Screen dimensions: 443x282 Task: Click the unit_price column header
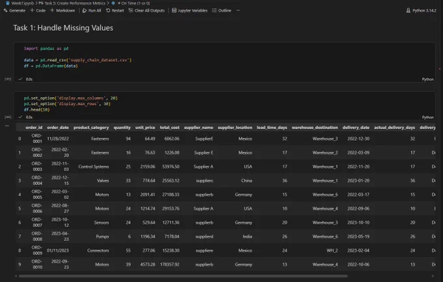pyautogui.click(x=145, y=128)
